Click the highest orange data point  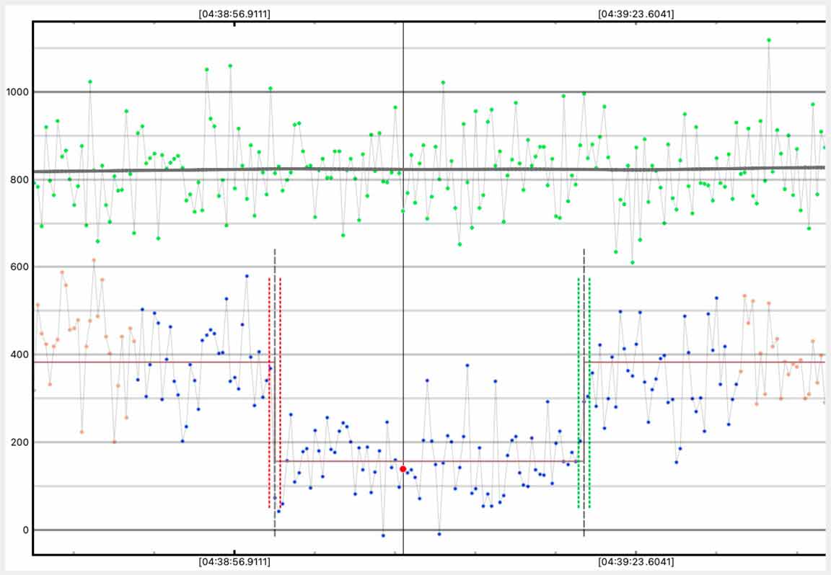pyautogui.click(x=94, y=260)
